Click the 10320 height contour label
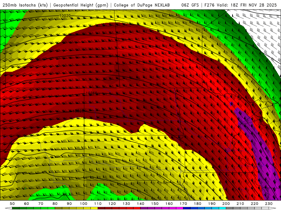Screen dimensions: 281x210 78,111
